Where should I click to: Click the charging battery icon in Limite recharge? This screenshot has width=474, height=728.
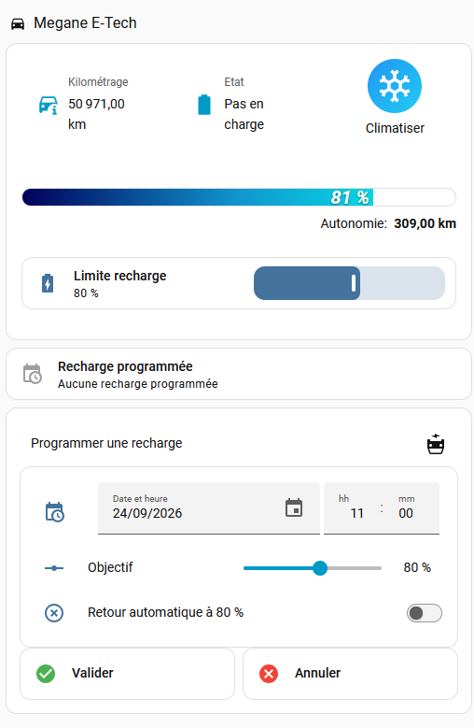48,283
